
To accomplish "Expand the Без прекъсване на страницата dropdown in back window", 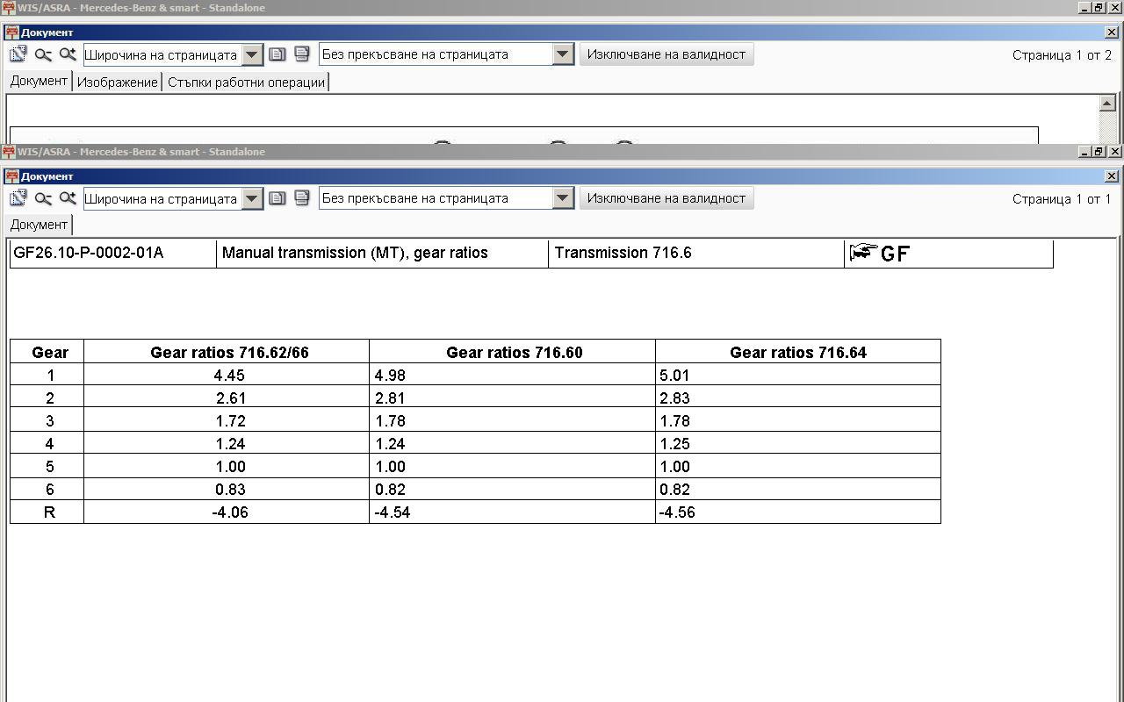I will point(563,54).
